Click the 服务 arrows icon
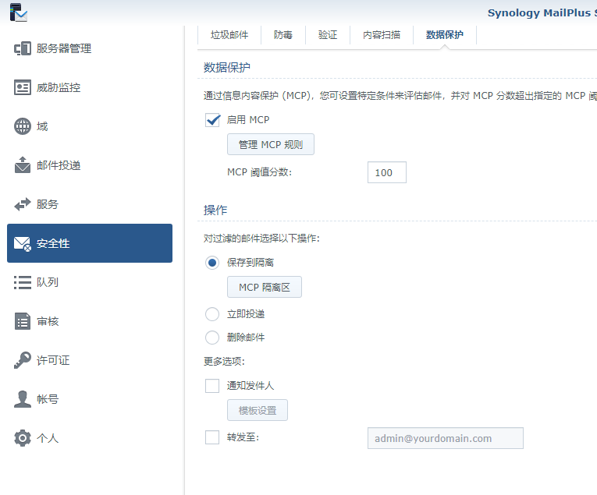The height and width of the screenshot is (495, 597). coord(23,204)
